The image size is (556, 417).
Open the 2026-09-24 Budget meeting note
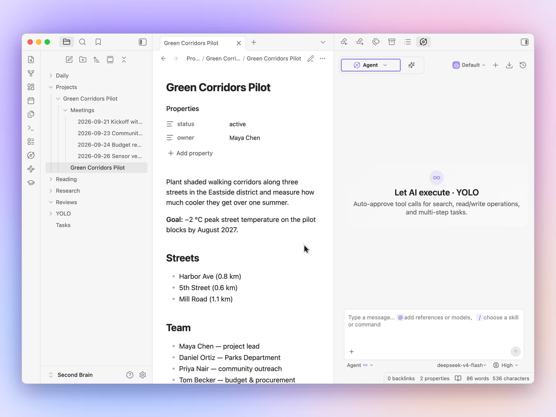coord(110,145)
